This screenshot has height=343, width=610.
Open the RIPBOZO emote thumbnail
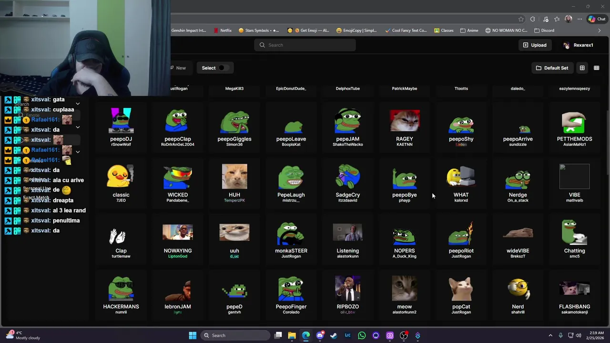click(348, 289)
